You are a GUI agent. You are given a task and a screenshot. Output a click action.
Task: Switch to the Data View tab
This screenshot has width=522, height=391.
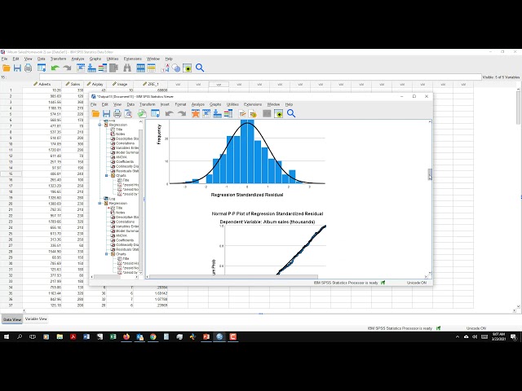[x=12, y=319]
